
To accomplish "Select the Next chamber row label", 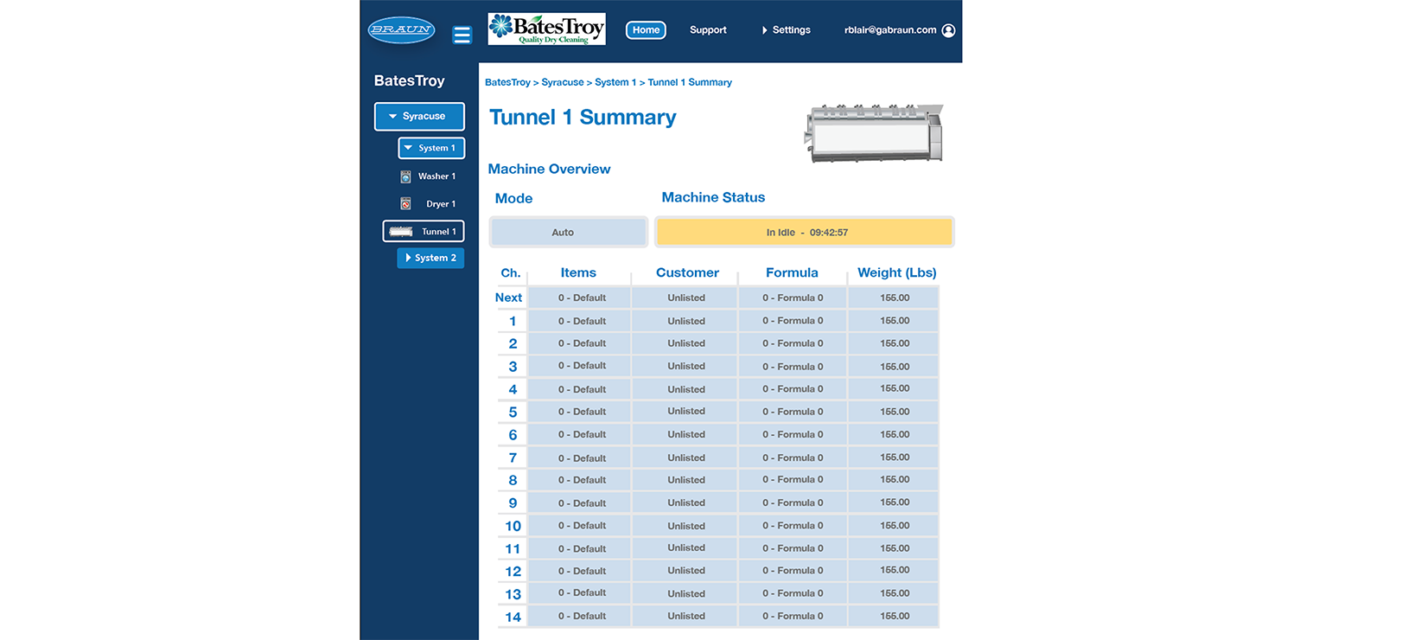I will (x=508, y=298).
